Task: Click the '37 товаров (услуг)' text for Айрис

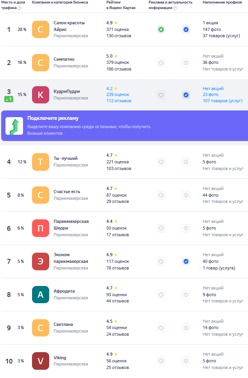Action: click(221, 36)
